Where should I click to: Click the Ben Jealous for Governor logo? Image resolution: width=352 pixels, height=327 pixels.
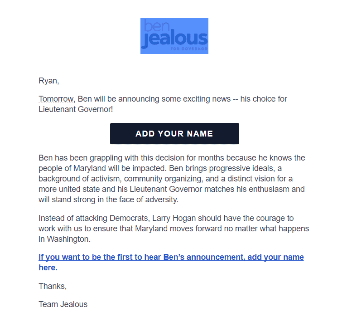(174, 36)
